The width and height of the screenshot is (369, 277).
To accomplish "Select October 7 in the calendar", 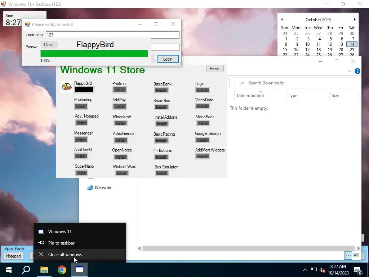I will point(353,39).
